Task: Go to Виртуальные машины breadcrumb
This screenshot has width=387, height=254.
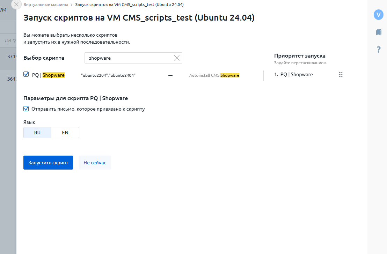Action: coord(46,5)
